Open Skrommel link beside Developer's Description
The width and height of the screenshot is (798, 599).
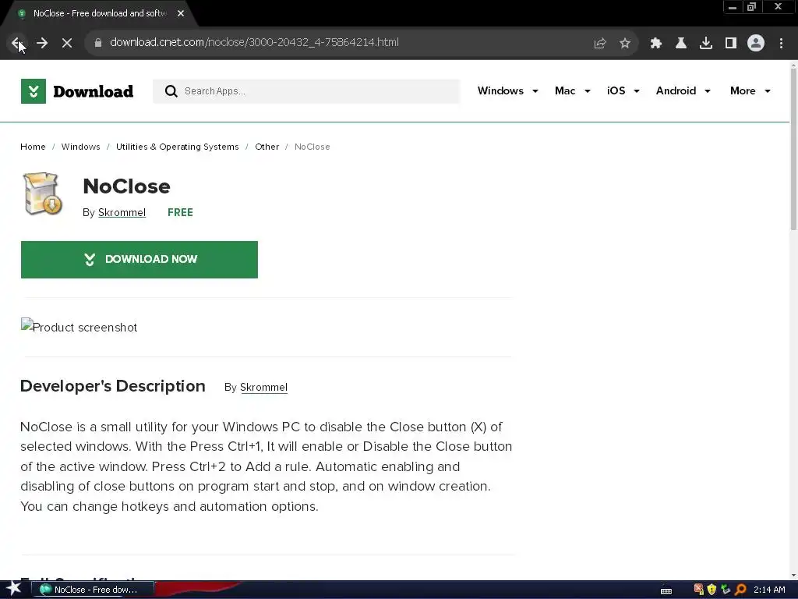coord(263,387)
